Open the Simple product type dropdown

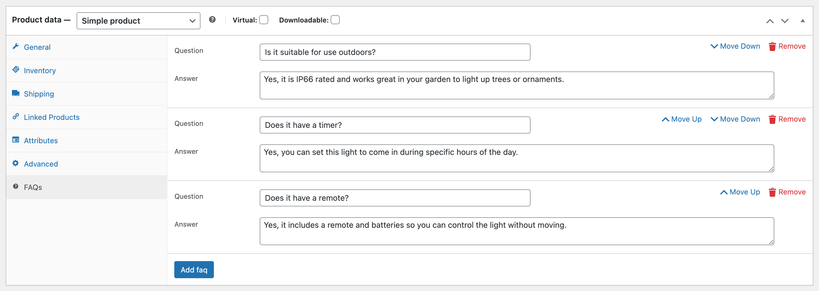pyautogui.click(x=138, y=21)
